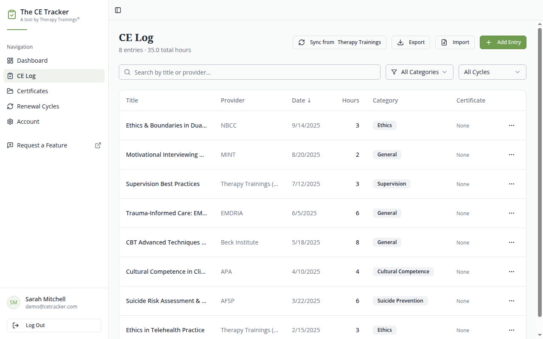Click Request a Feature link
Screen dimensions: 543x339
pos(54,145)
